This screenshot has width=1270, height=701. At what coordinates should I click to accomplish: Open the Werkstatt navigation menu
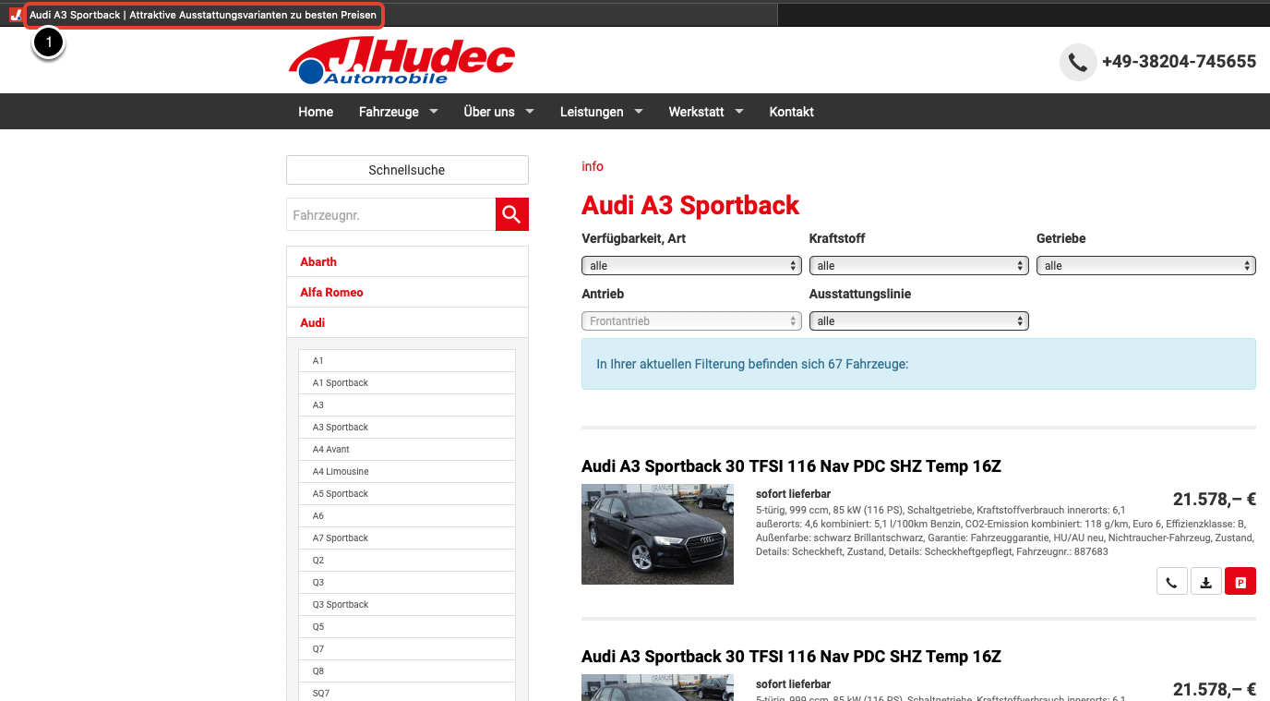pos(705,112)
